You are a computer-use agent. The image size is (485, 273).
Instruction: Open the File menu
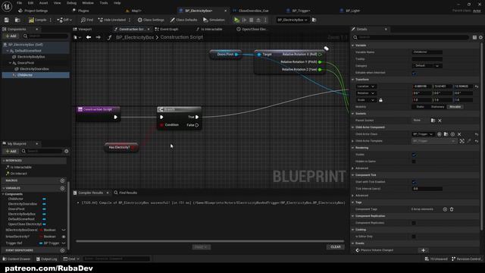coord(19,3)
